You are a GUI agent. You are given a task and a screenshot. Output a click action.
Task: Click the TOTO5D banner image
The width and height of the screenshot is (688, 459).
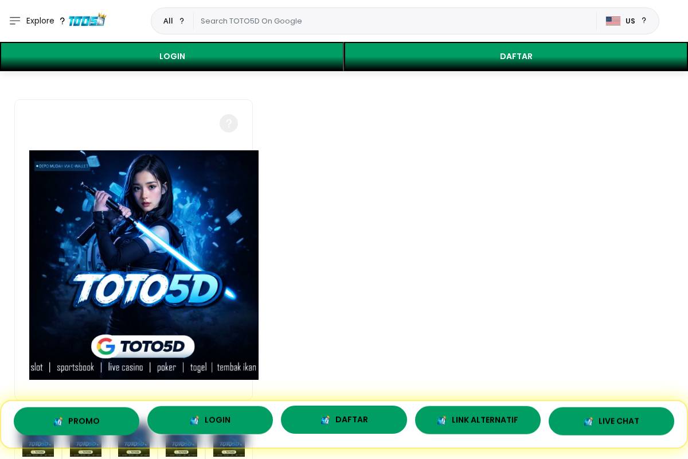coord(144,264)
